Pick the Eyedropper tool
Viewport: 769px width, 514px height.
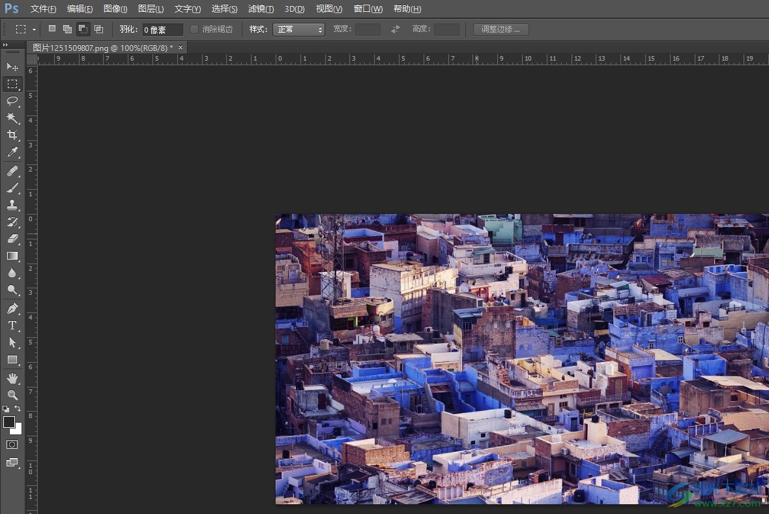tap(12, 153)
